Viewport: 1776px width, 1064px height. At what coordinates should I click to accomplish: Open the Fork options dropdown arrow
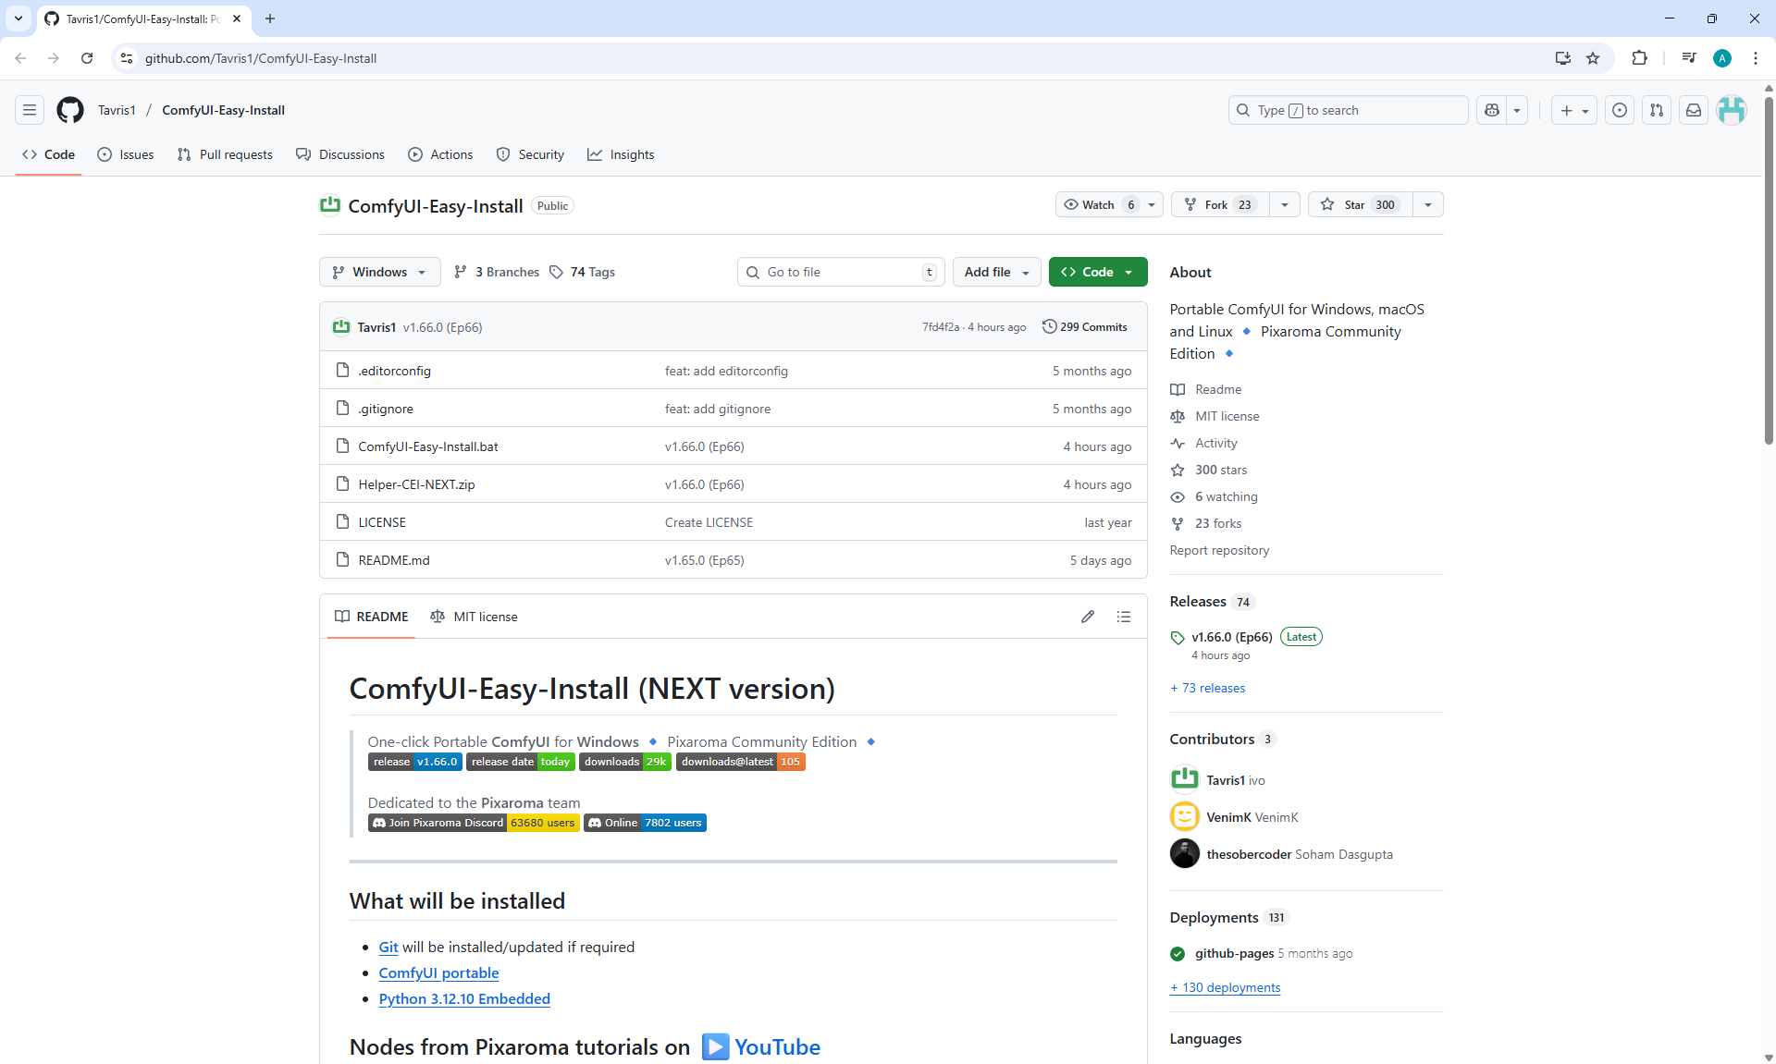1285,204
